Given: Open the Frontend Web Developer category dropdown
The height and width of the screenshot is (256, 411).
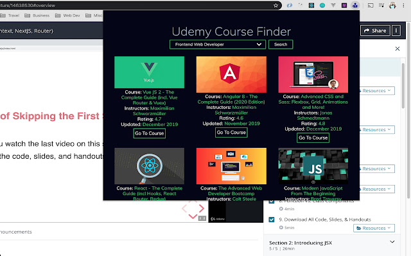Looking at the screenshot, I should coord(218,44).
